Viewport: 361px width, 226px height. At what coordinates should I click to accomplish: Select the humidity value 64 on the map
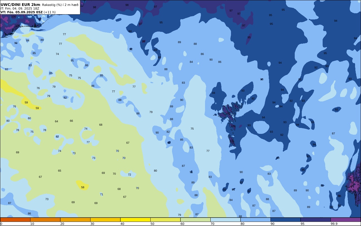[x=56, y=121]
